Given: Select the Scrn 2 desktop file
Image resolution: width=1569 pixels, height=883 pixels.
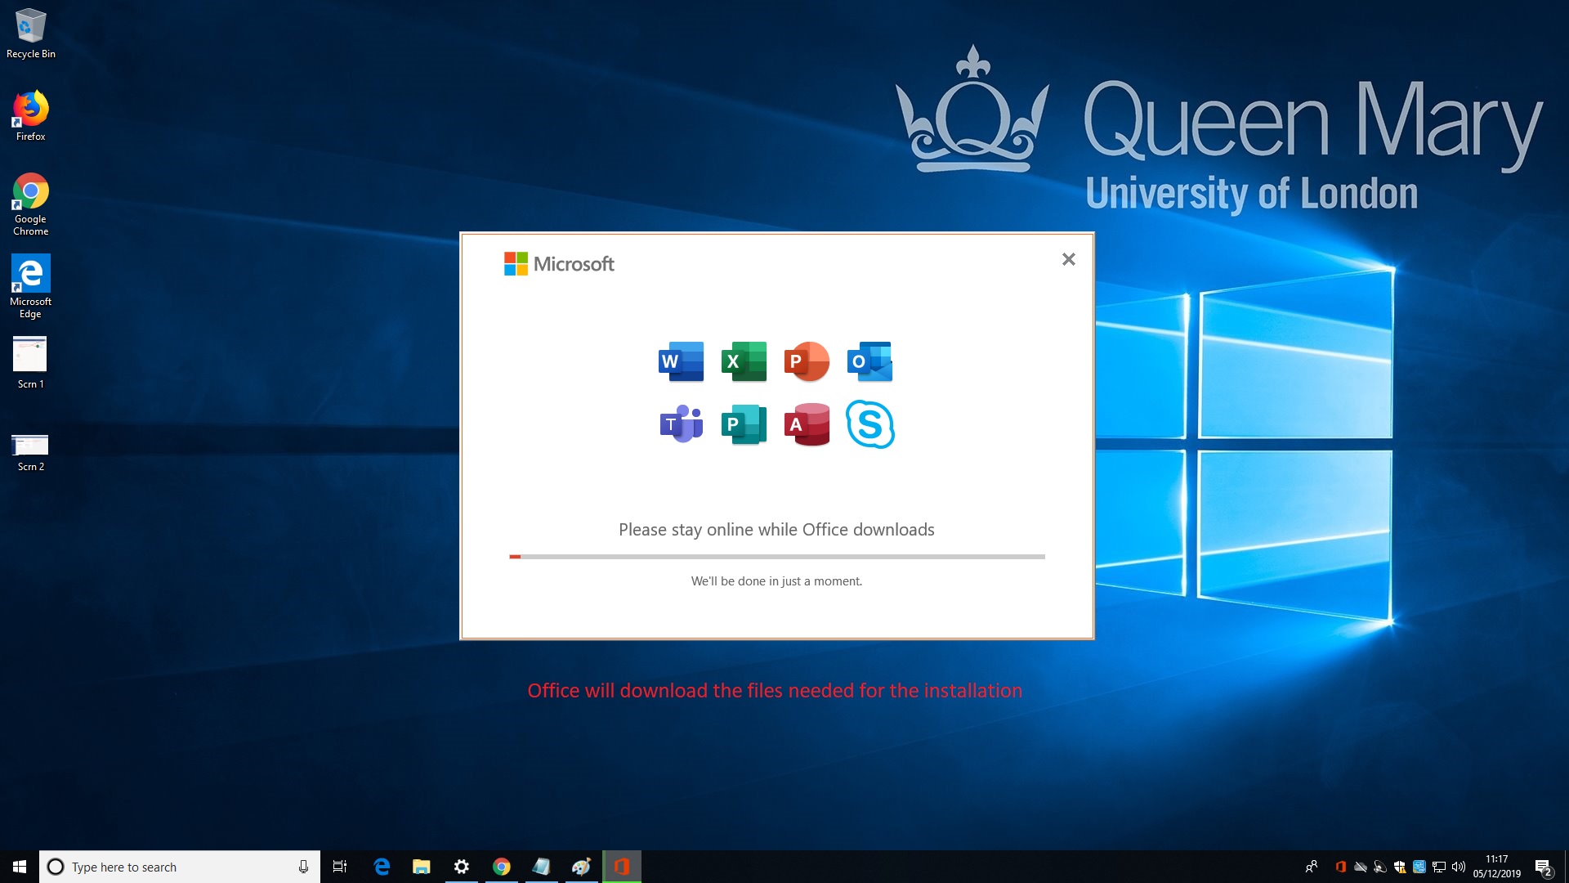Looking at the screenshot, I should 31,452.
